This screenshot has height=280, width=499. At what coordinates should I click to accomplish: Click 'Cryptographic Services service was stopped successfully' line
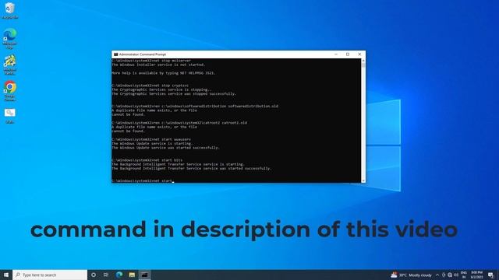click(x=174, y=93)
